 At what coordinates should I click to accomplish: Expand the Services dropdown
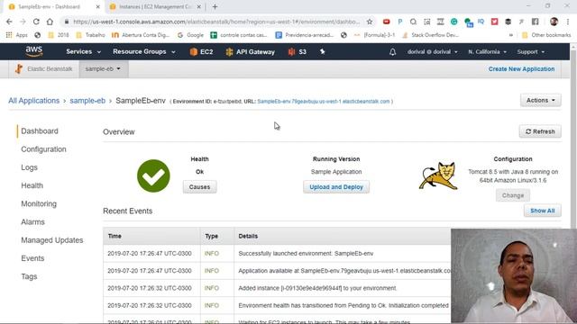click(83, 52)
